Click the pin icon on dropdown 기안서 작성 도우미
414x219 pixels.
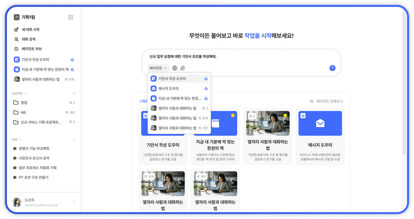(x=206, y=78)
